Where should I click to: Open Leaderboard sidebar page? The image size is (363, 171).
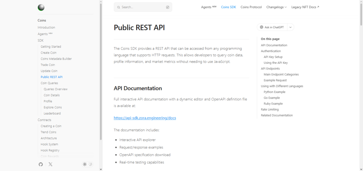pos(52,114)
